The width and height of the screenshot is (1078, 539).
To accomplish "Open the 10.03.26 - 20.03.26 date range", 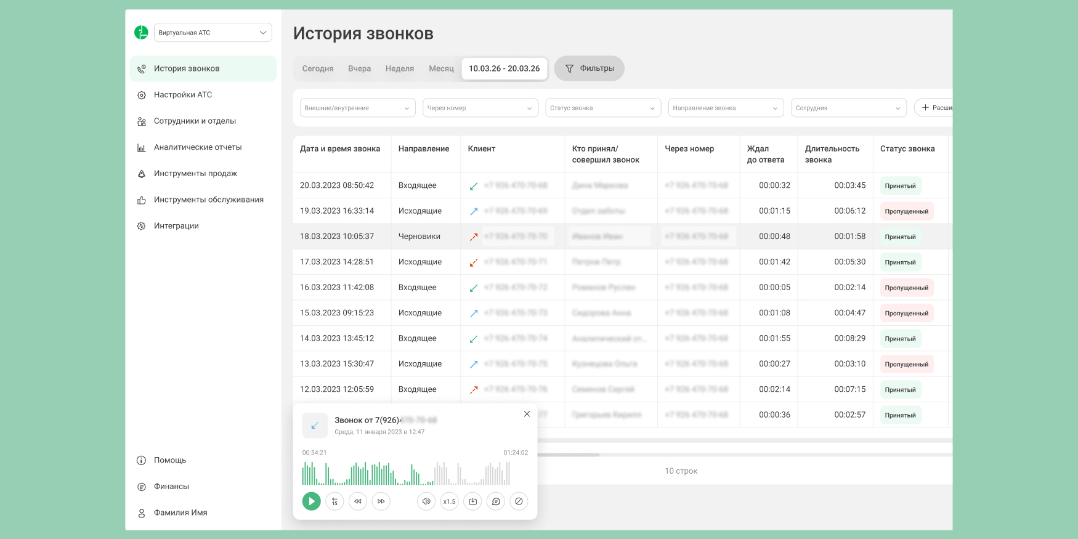I will pyautogui.click(x=505, y=68).
